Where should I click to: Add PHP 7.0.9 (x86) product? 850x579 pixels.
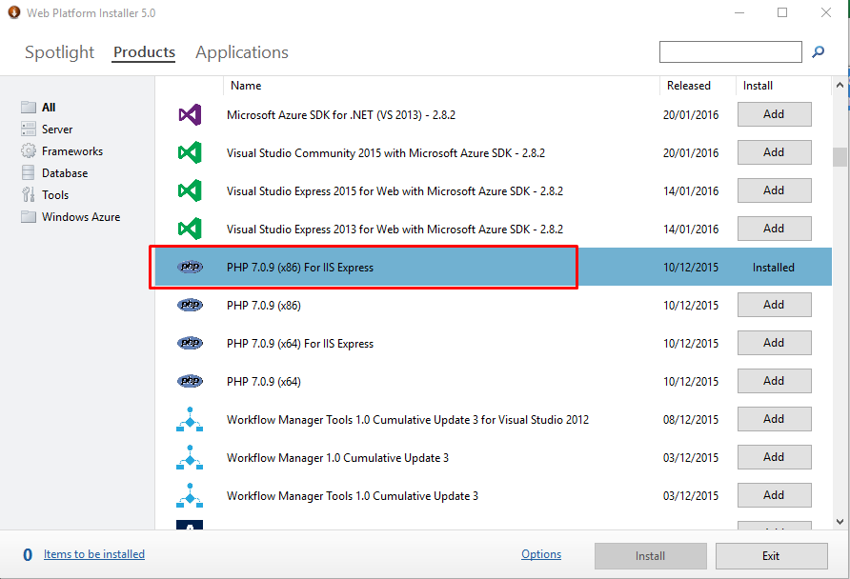[x=774, y=305]
